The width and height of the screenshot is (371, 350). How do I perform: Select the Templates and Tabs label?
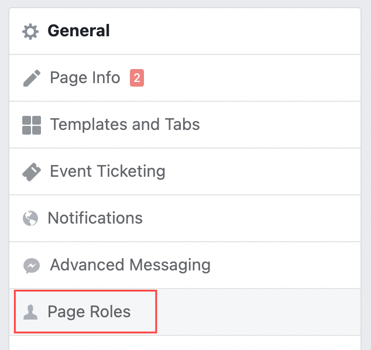[x=125, y=125]
